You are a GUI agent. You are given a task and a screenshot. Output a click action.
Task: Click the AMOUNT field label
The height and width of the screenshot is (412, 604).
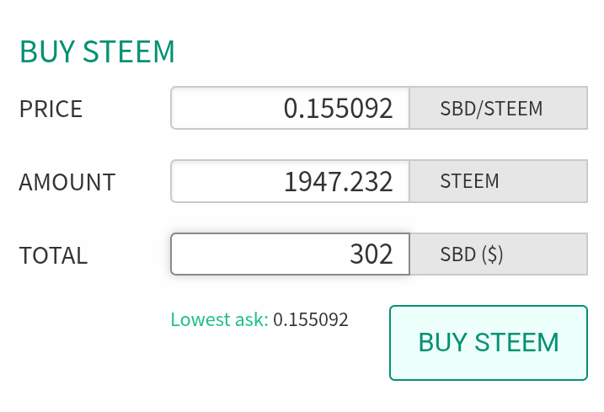[67, 182]
